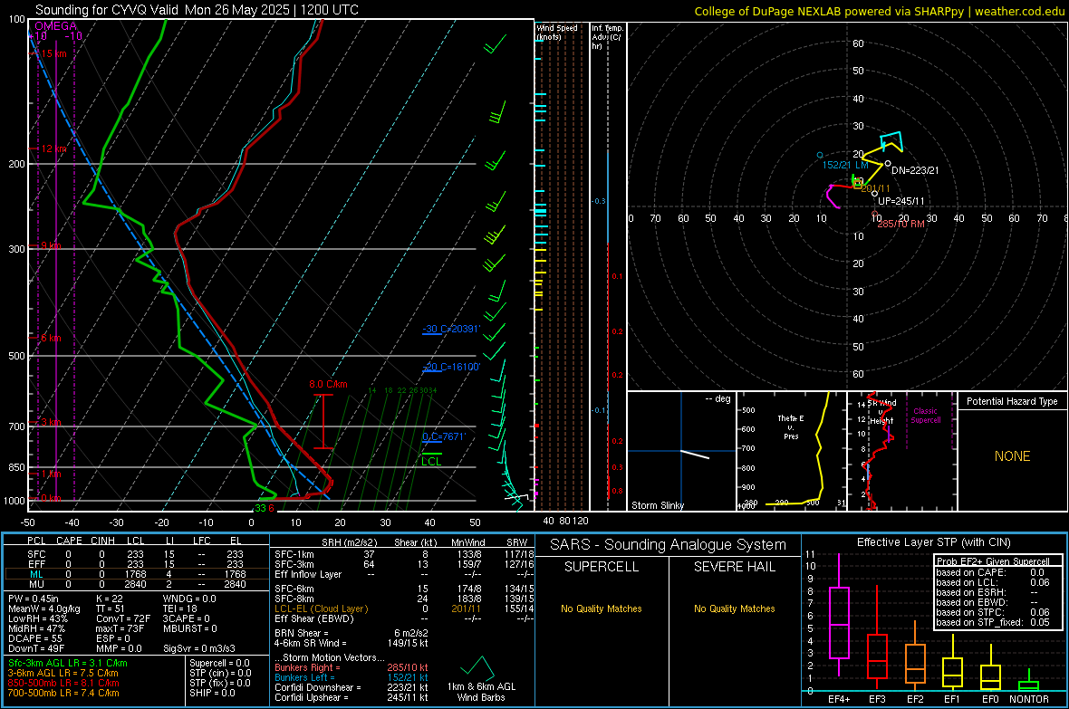
Task: Click the '-30 C=20391' level label
Action: click(x=451, y=330)
